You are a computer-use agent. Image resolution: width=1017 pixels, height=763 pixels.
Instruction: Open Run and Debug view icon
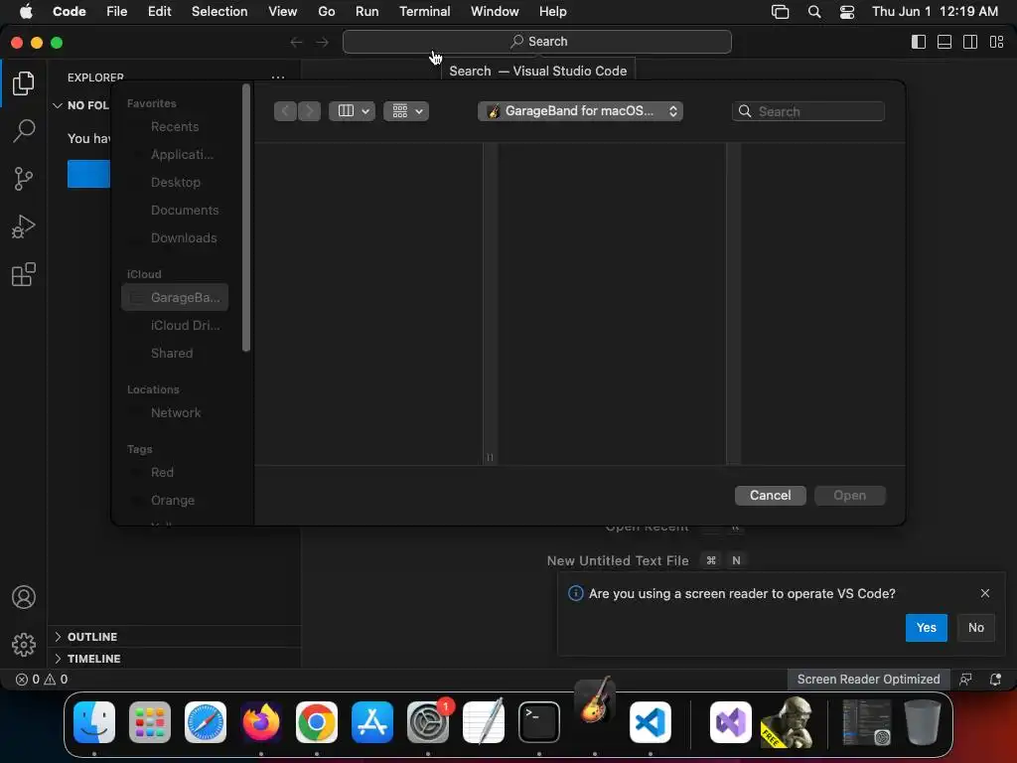(24, 227)
